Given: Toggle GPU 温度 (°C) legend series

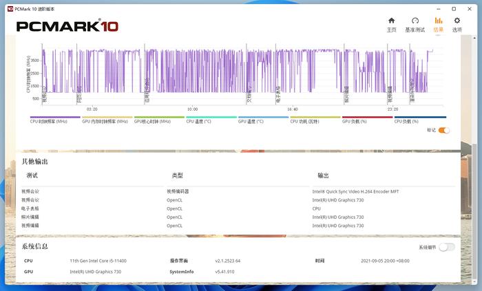Looking at the screenshot, I should 263,120.
